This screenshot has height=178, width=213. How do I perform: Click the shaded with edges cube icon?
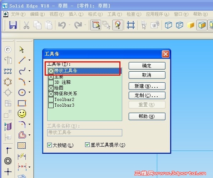click(x=202, y=25)
